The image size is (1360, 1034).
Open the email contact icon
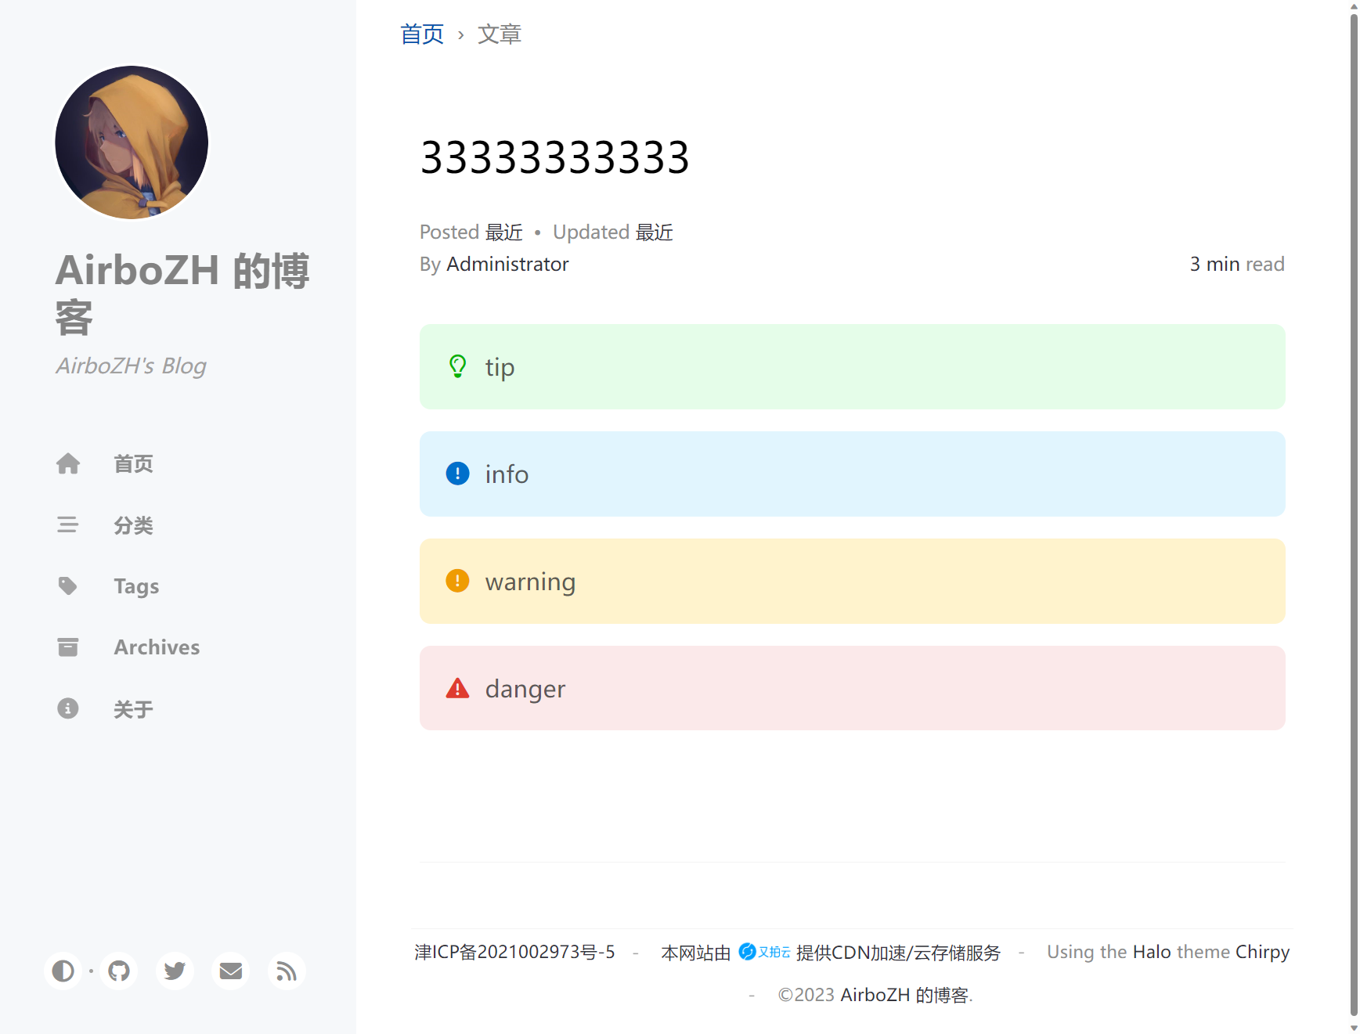tap(229, 971)
